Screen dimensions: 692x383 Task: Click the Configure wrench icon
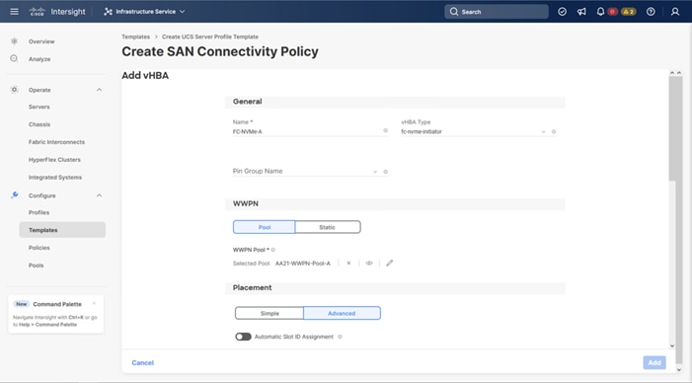tap(14, 195)
